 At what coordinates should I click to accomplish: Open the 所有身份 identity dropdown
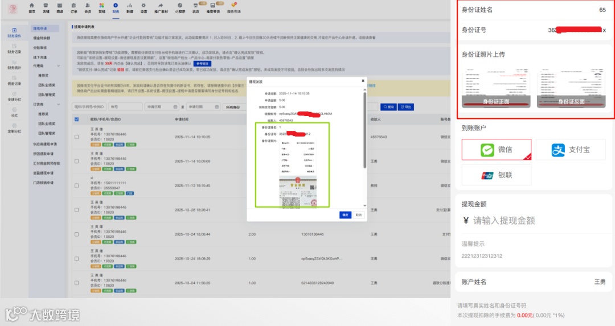(235, 107)
